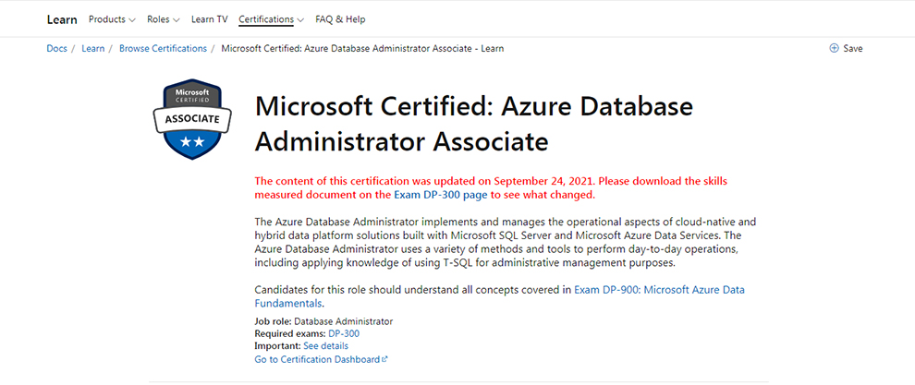Expand the Roles dropdown menu
Image resolution: width=915 pixels, height=385 pixels.
click(164, 19)
